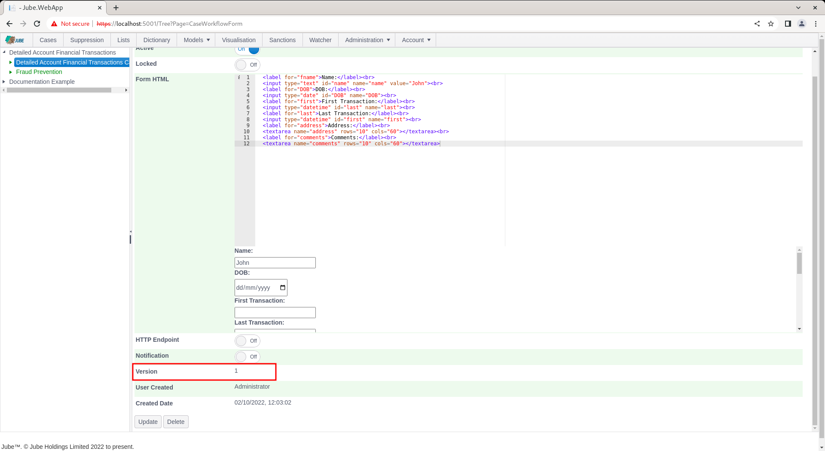The width and height of the screenshot is (825, 451).
Task: Open the Sanctions menu
Action: click(x=282, y=40)
